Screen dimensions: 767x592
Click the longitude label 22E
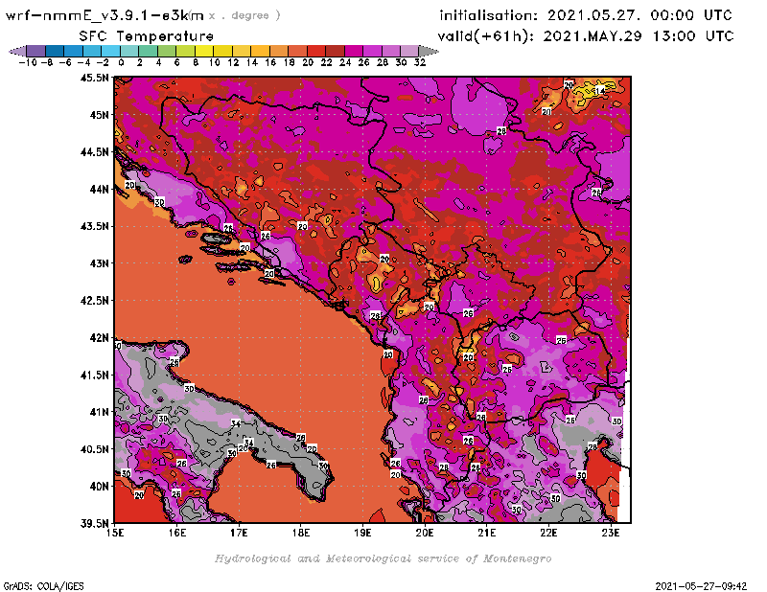click(548, 533)
